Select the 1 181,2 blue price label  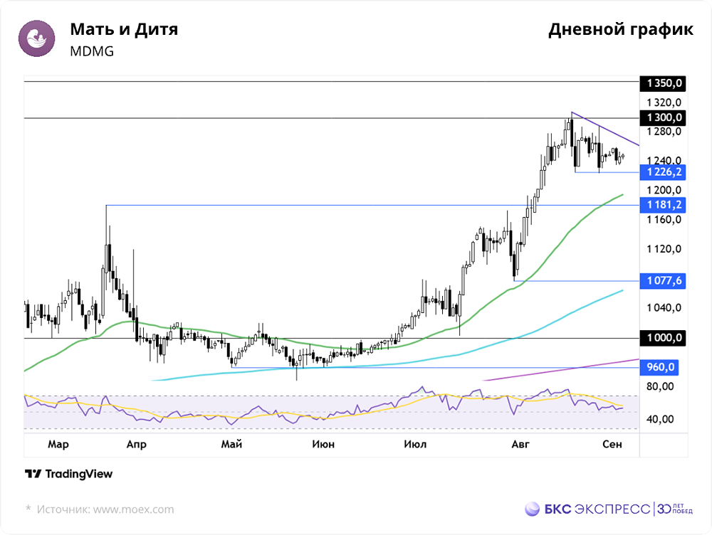(x=663, y=205)
